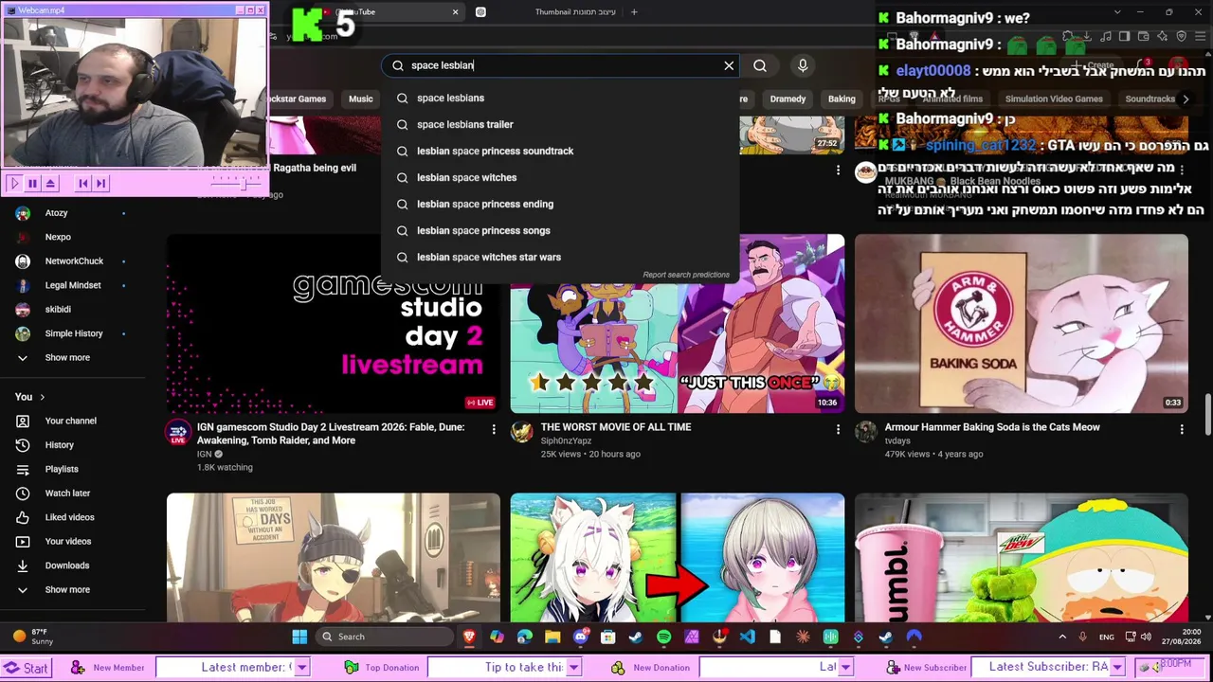Expand the 'You' section chevron

(42, 397)
